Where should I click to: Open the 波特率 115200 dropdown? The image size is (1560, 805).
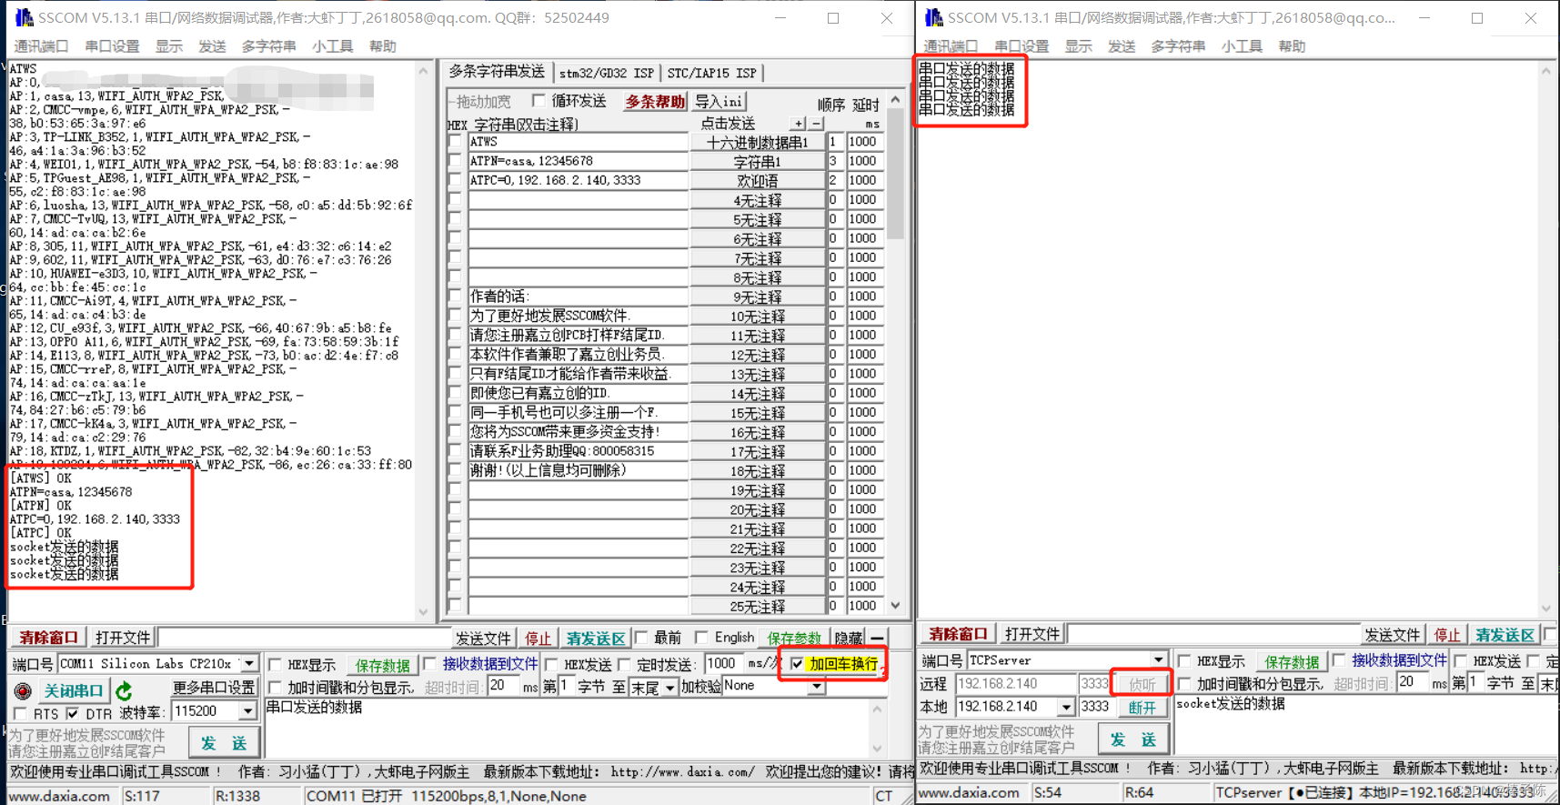tap(247, 711)
